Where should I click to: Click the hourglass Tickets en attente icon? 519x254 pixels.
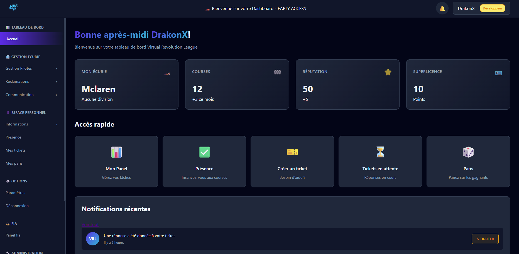(x=380, y=152)
